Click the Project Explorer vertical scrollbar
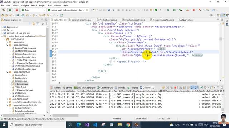The height and width of the screenshot is (128, 229). (47, 50)
